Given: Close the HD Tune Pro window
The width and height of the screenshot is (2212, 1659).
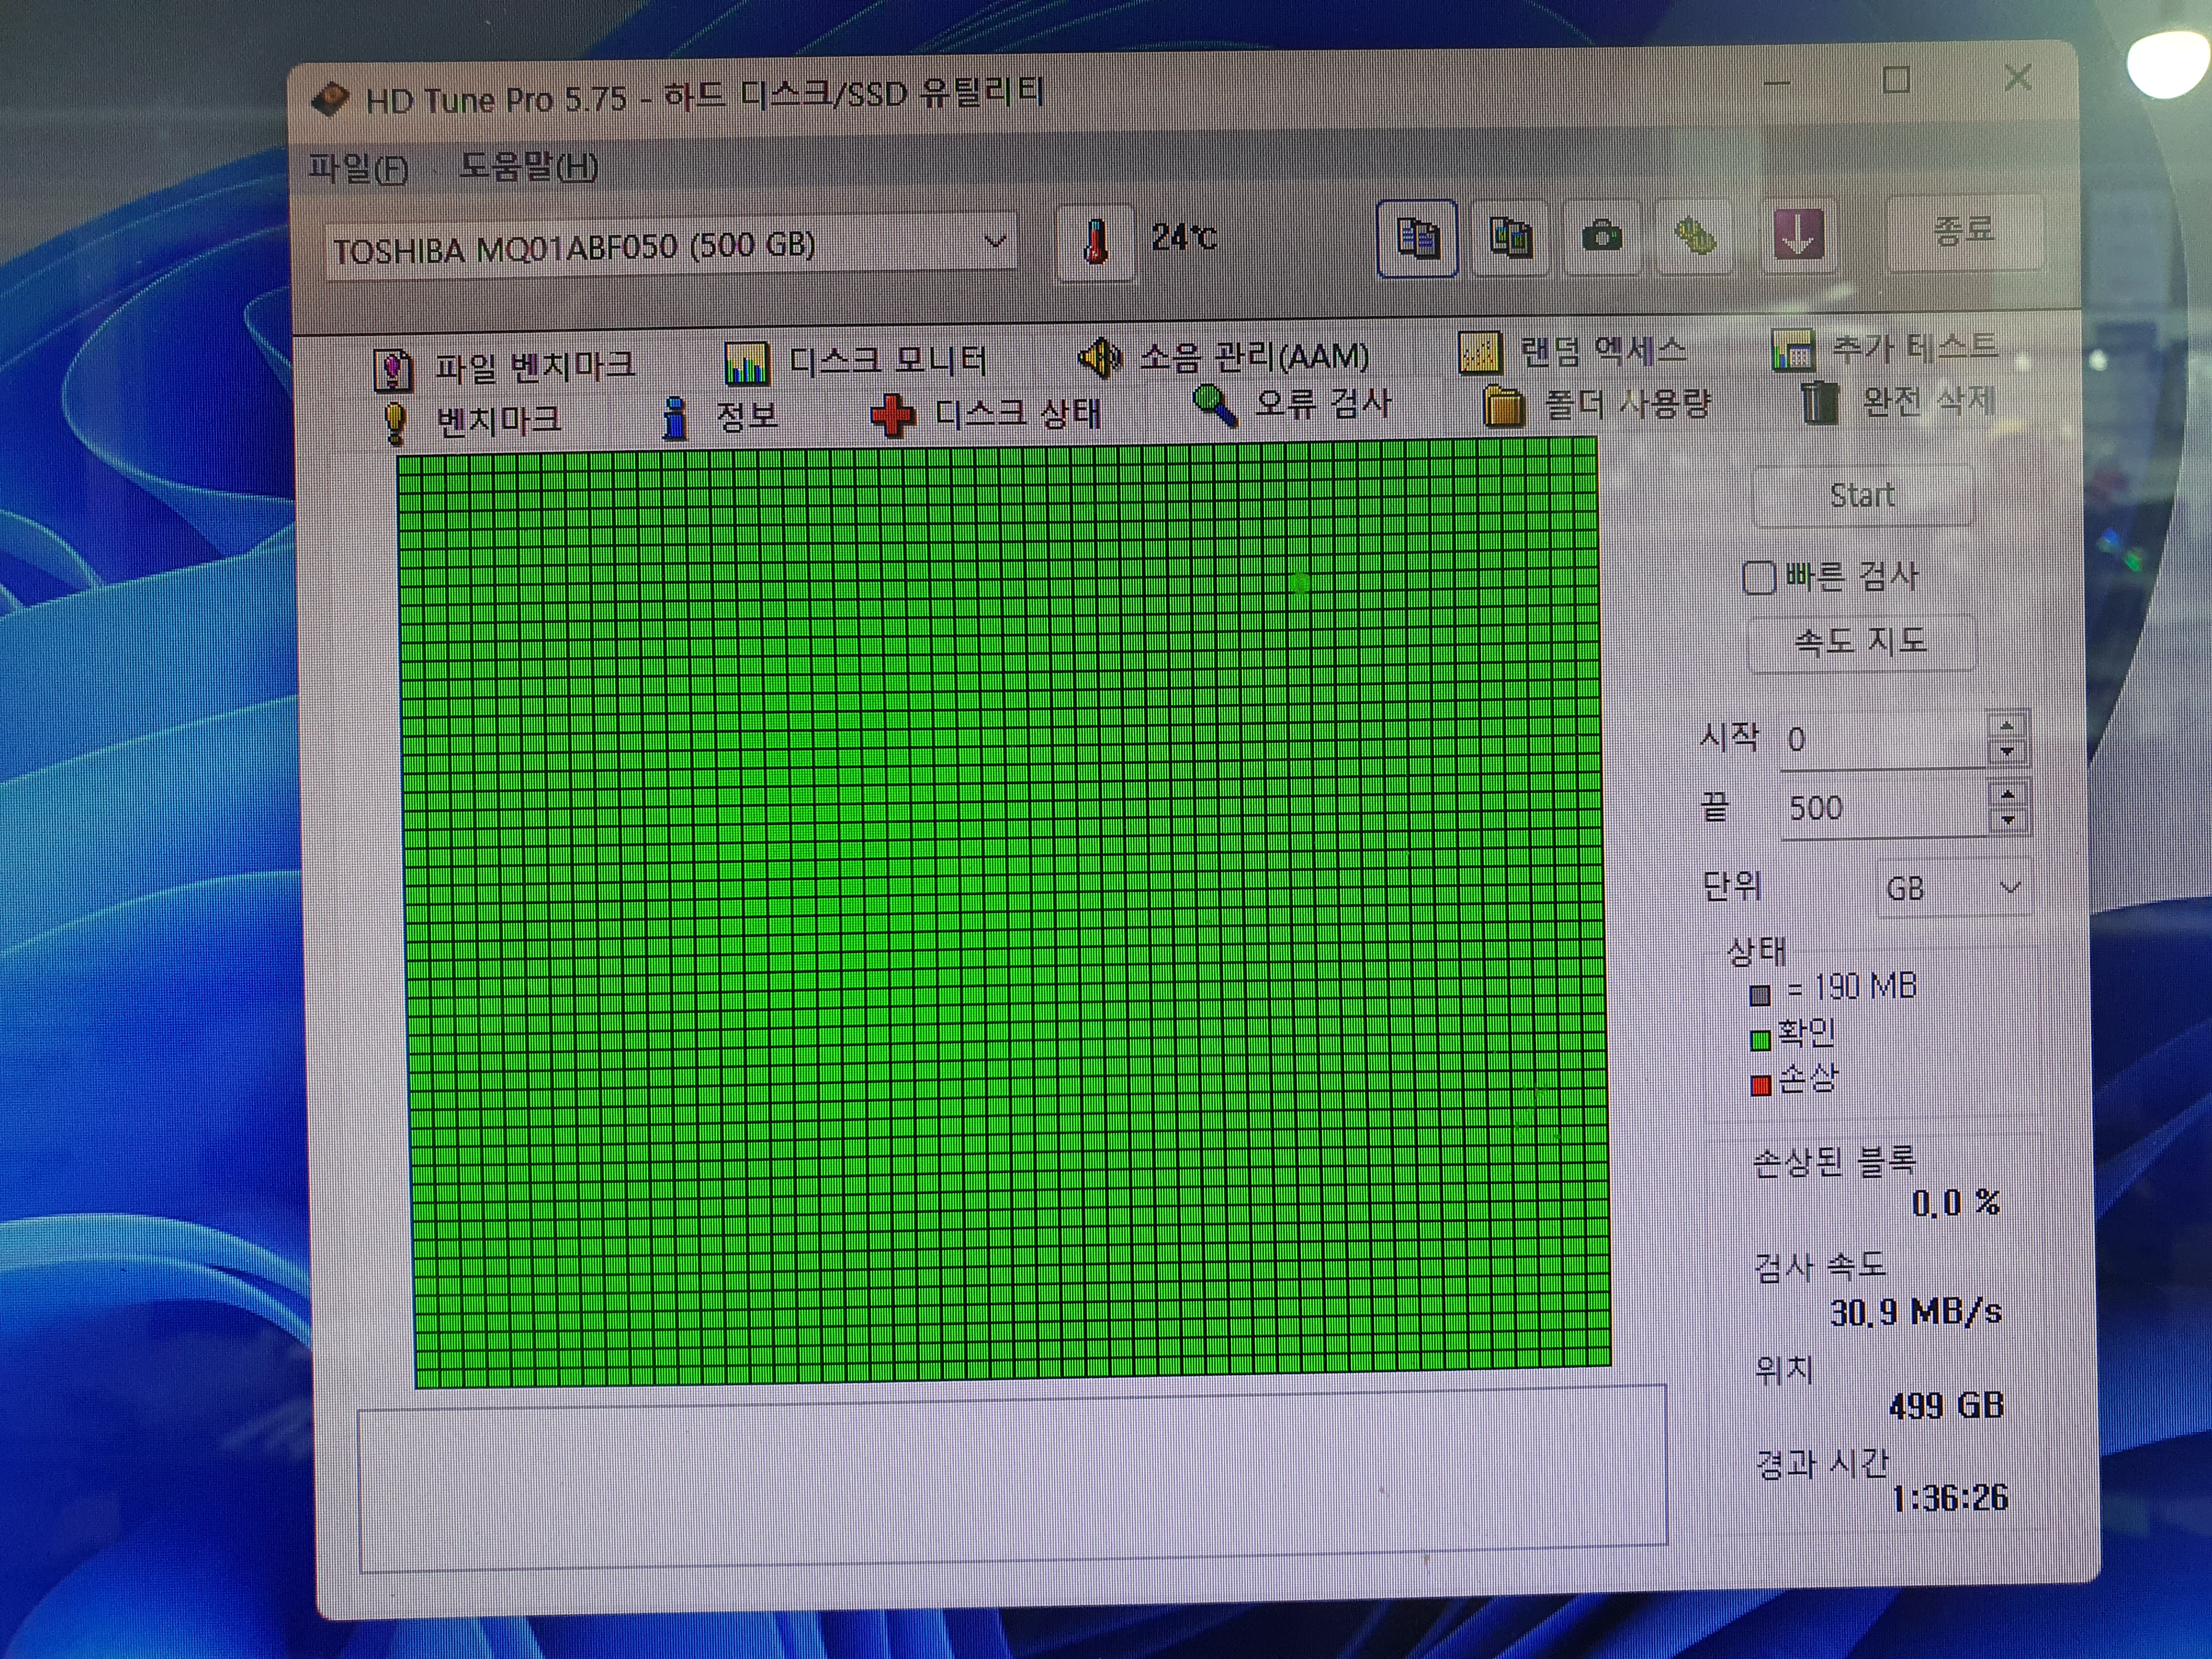Looking at the screenshot, I should tap(2018, 78).
